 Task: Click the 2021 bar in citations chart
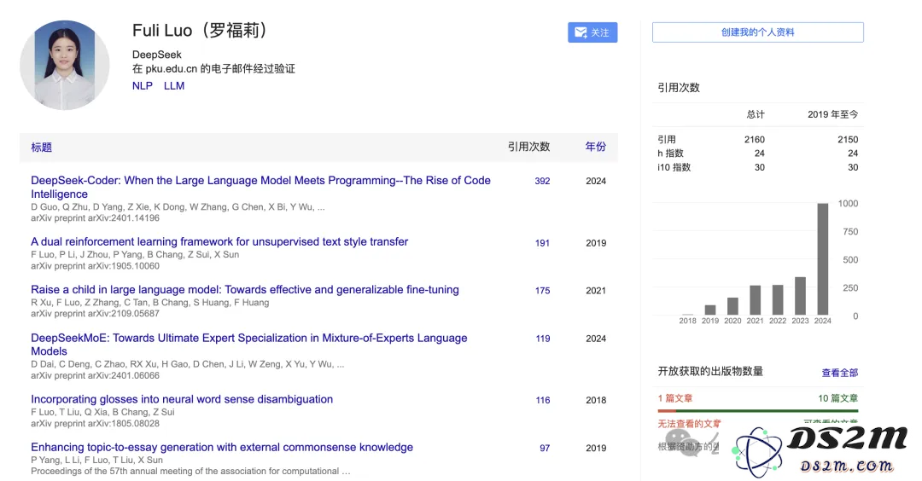point(755,301)
